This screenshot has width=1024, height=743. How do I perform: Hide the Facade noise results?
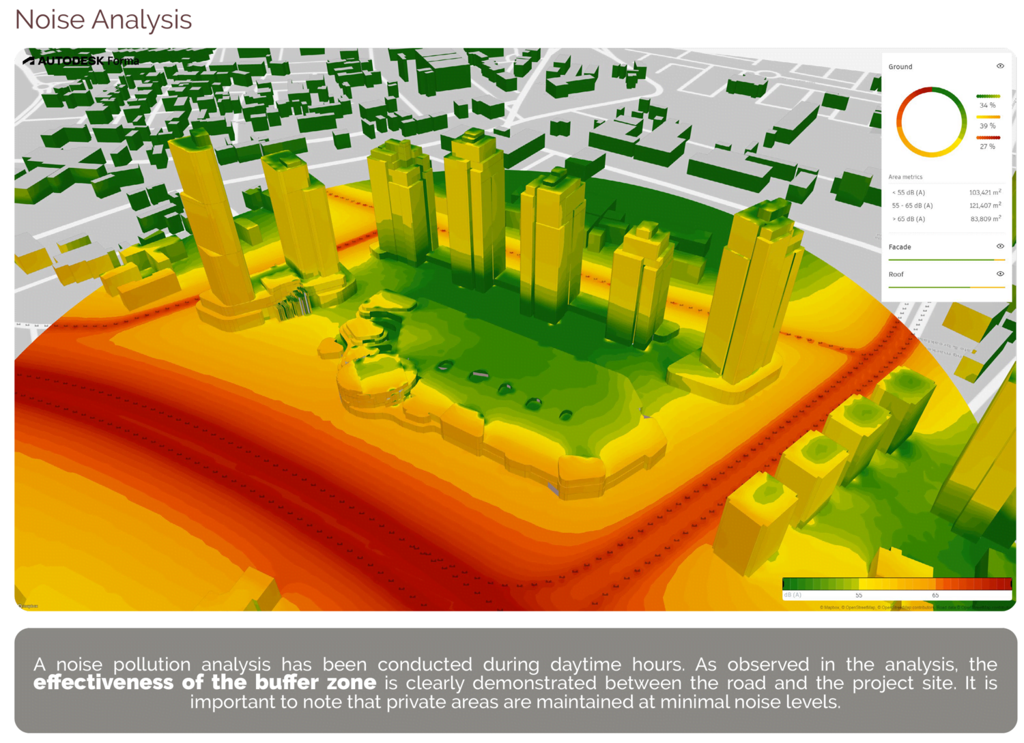tap(1000, 246)
